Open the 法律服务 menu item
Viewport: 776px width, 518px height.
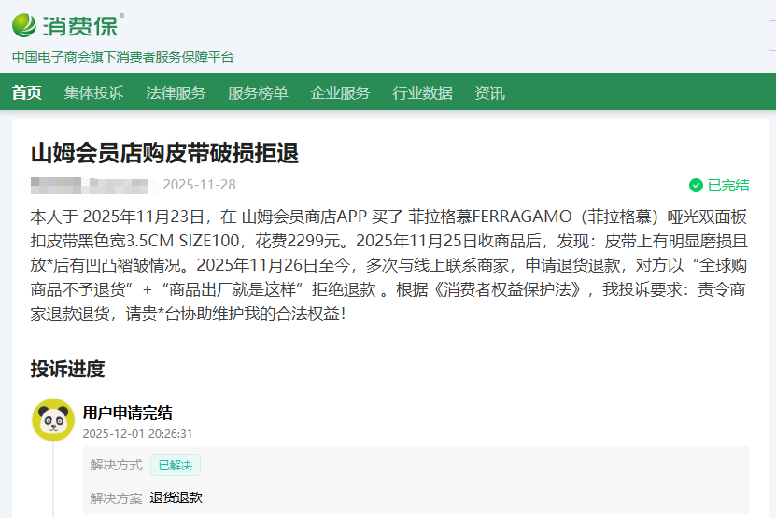point(176,92)
